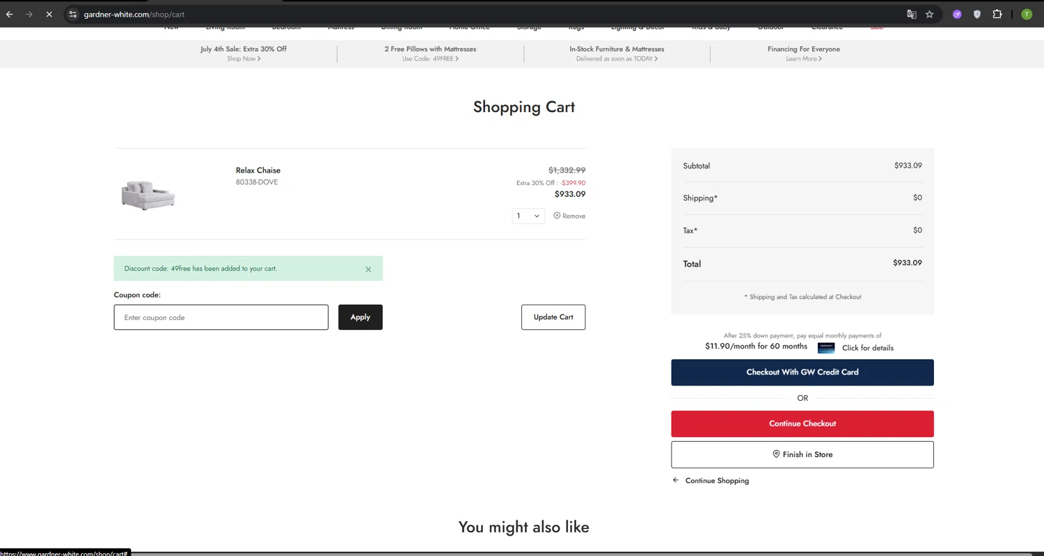
Task: Open Click for details financing link
Action: pyautogui.click(x=868, y=348)
